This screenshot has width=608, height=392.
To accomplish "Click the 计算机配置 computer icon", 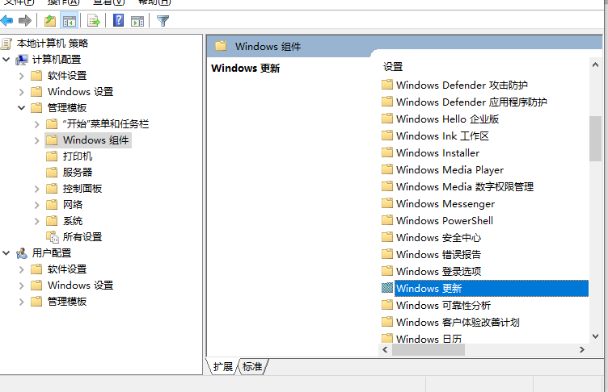I will [x=22, y=60].
